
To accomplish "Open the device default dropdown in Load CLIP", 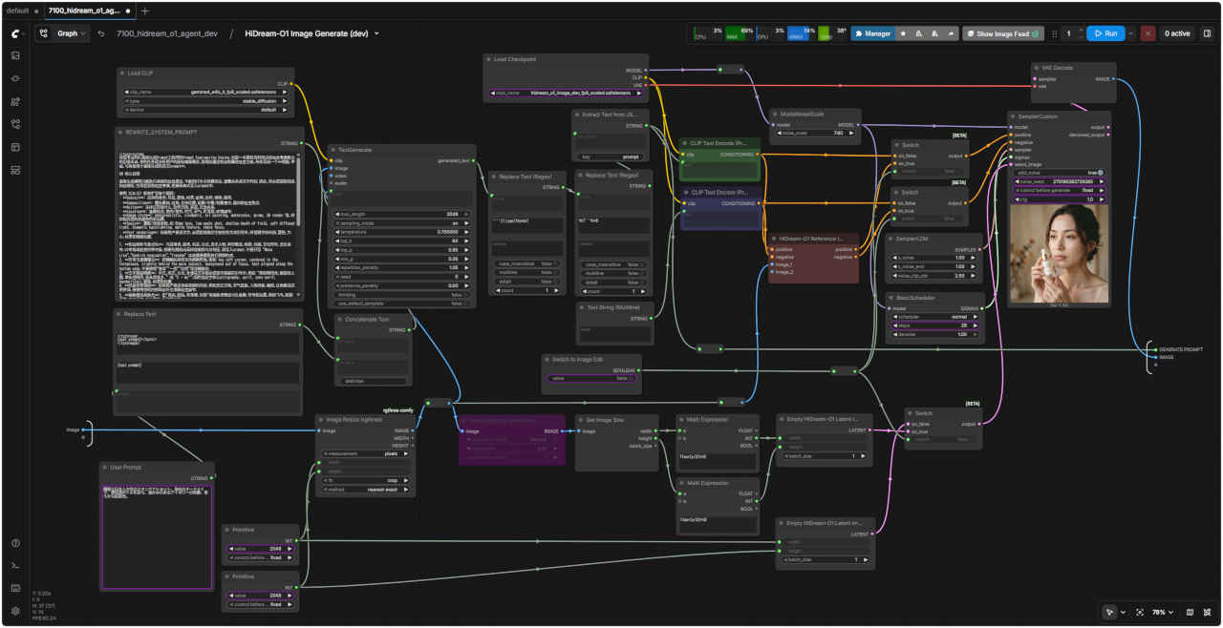I will pyautogui.click(x=206, y=109).
